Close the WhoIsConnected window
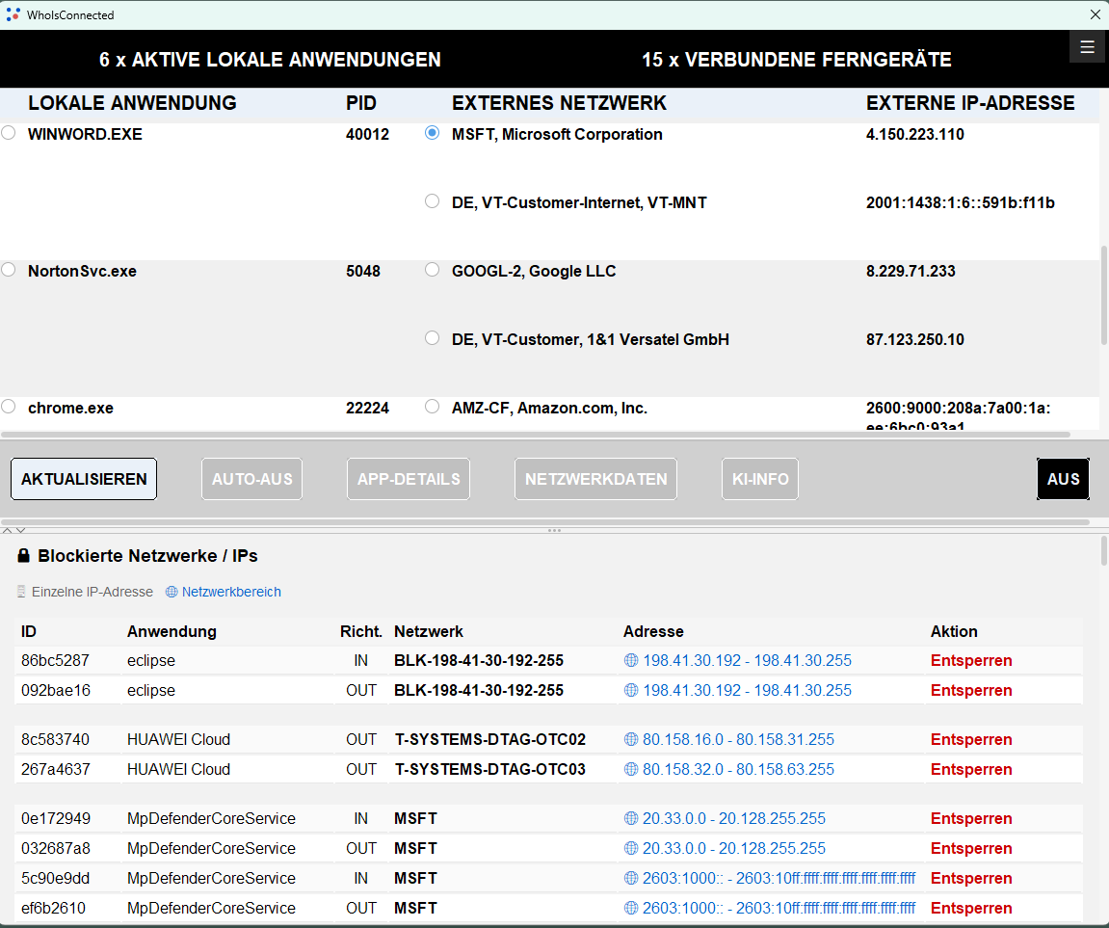The image size is (1109, 928). [1095, 14]
